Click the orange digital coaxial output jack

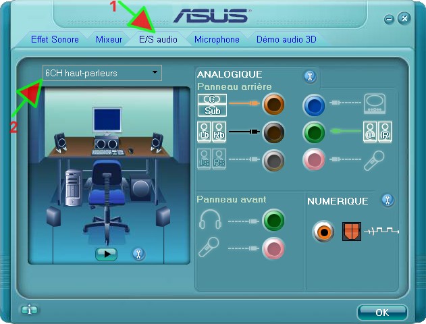click(x=323, y=232)
